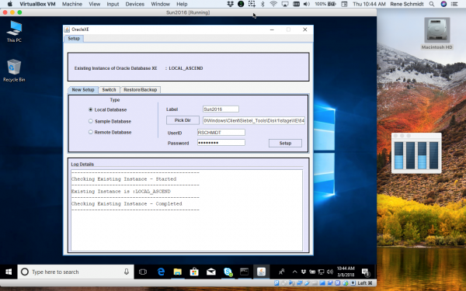Open the View menu
466x291 pixels.
[94, 4]
